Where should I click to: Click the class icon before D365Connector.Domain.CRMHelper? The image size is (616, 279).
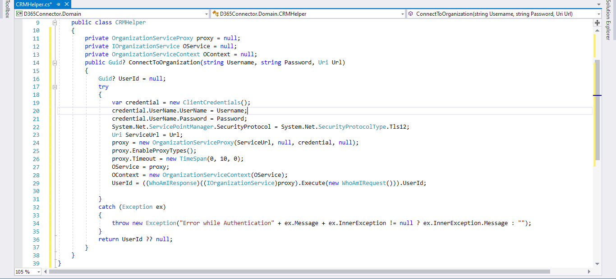(x=216, y=13)
